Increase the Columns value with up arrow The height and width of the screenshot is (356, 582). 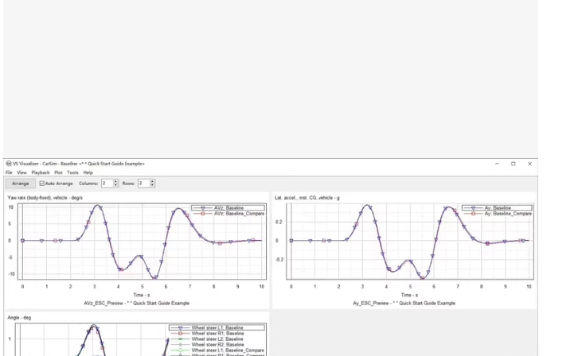click(115, 181)
